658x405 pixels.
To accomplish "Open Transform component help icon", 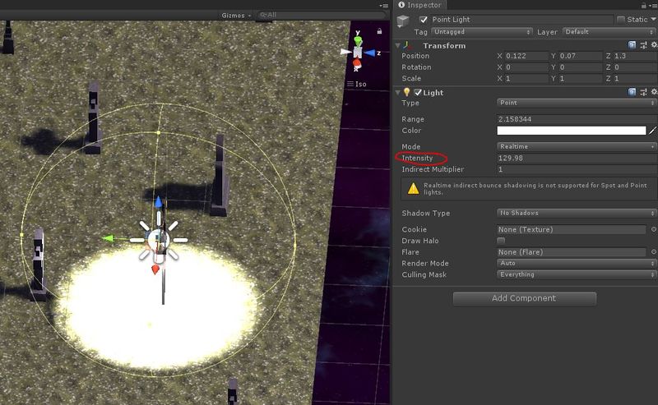I will [x=632, y=45].
